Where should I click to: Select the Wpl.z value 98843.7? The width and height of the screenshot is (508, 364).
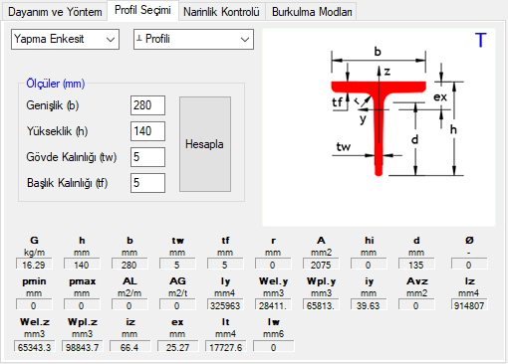pyautogui.click(x=83, y=347)
